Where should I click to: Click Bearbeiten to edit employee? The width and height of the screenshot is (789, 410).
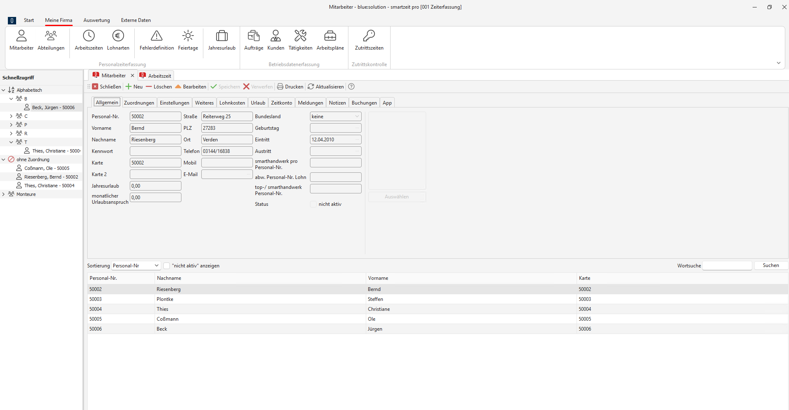pyautogui.click(x=191, y=87)
